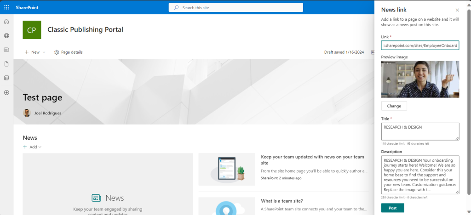Click the Home icon in left rail
Screen dimensions: 471x215
6,22
